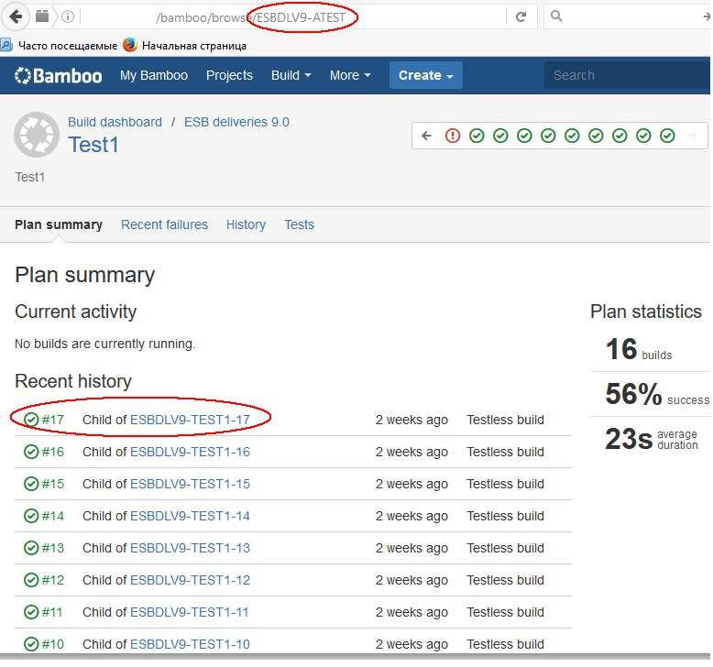
Task: Click Build dashboard breadcrumb link
Action: tap(115, 122)
